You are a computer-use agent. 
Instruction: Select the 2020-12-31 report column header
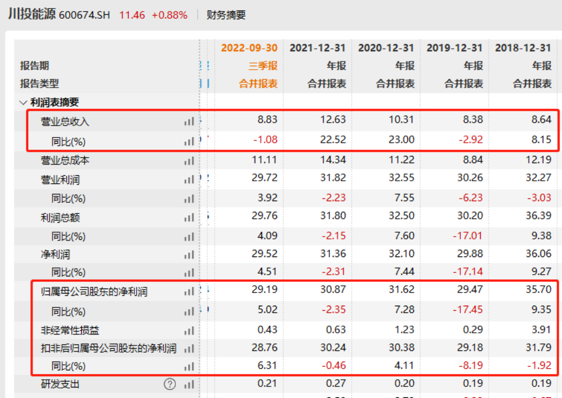pyautogui.click(x=386, y=48)
